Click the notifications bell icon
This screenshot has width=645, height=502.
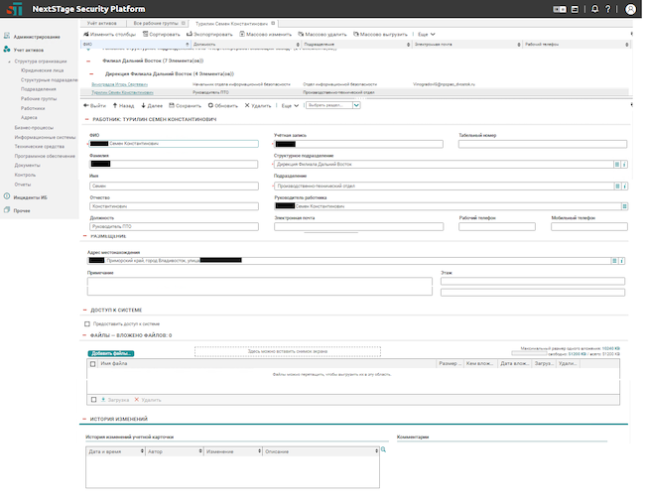coord(594,9)
